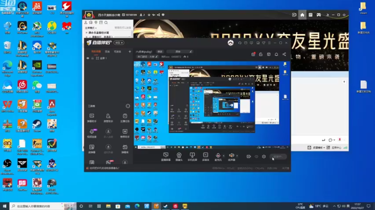Add a camera source in the bottom toolbar
375x210 pixels.
tap(179, 157)
